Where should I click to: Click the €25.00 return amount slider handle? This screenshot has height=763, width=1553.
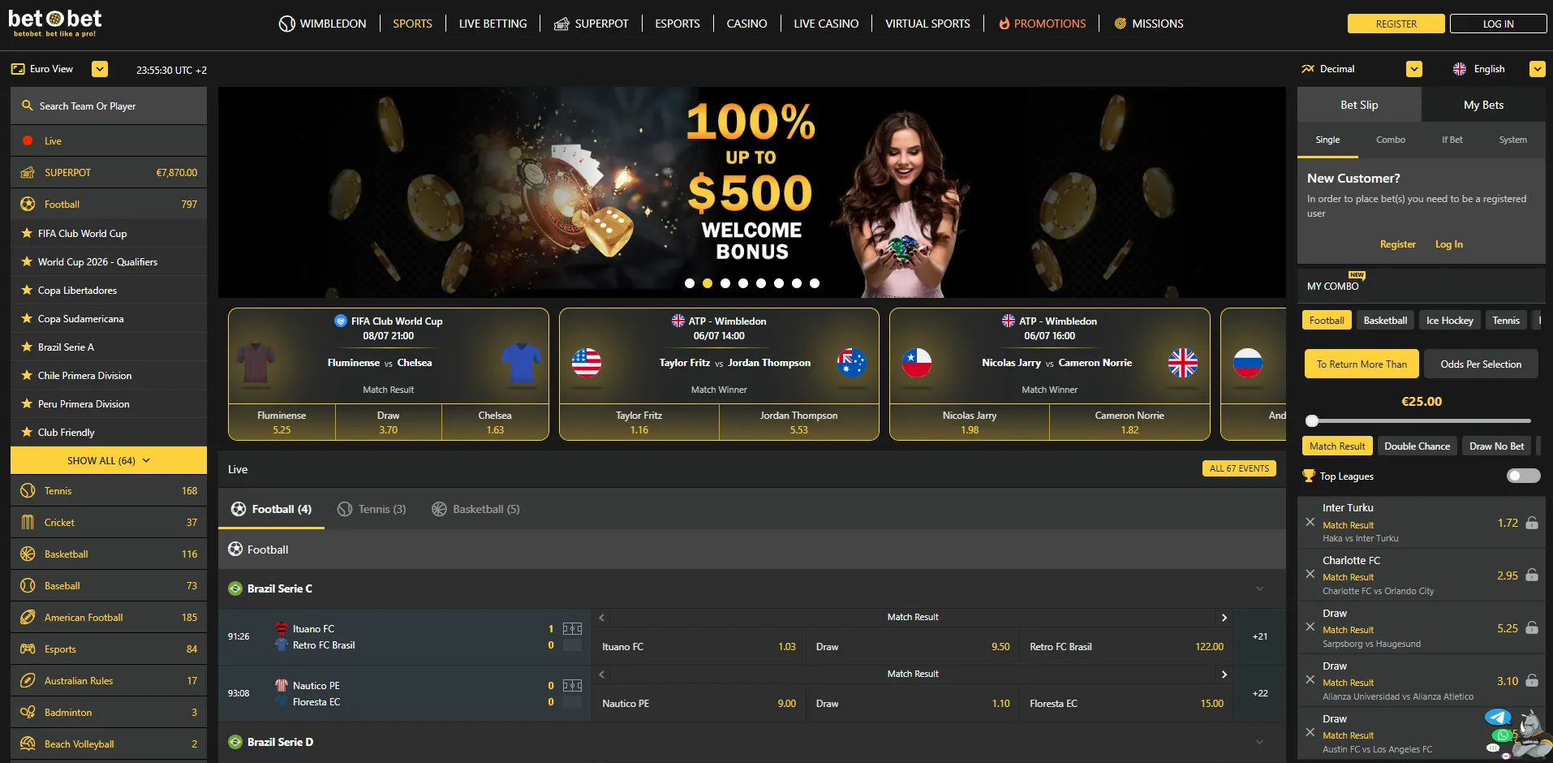[x=1312, y=420]
